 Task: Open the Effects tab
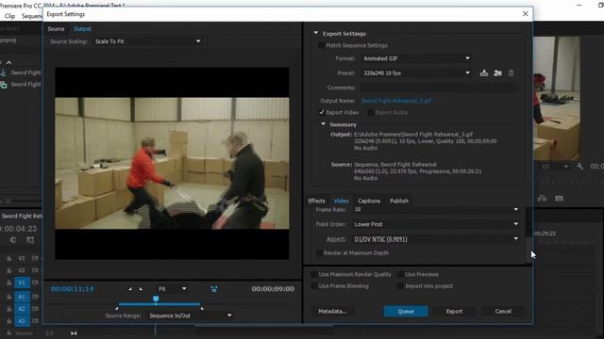316,201
